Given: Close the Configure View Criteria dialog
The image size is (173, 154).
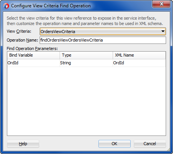Looking at the screenshot, I should point(161,4).
